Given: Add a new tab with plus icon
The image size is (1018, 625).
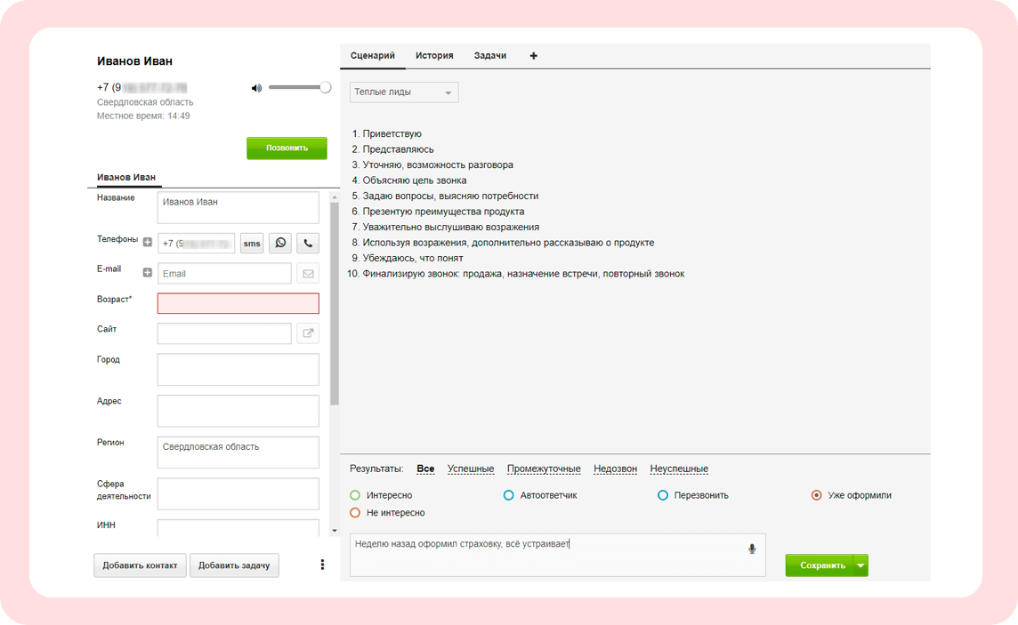Looking at the screenshot, I should 534,56.
